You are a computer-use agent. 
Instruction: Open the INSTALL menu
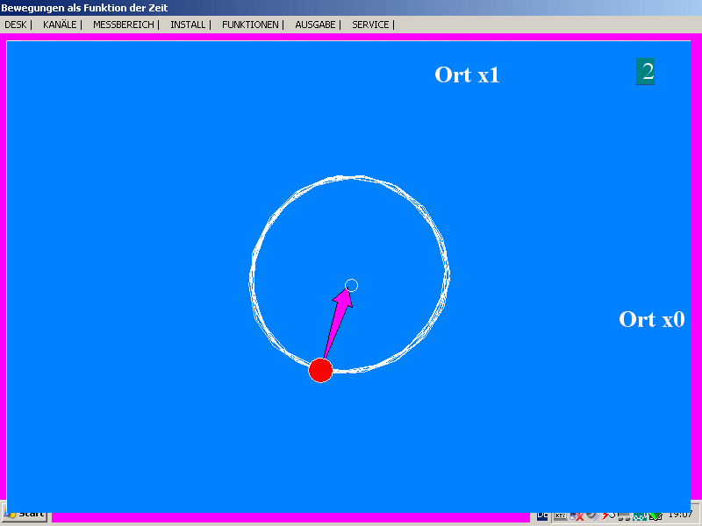click(x=188, y=25)
